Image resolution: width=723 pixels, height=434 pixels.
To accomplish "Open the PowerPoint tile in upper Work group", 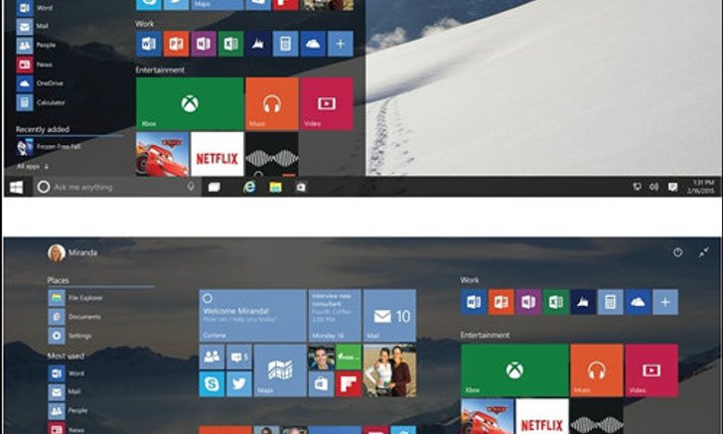I will [176, 44].
